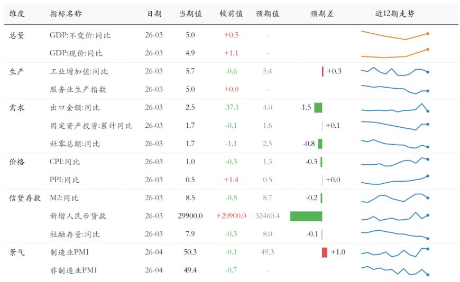The width and height of the screenshot is (460, 282).
Task: Open the 工业增加值 trend sparkline
Action: pyautogui.click(x=395, y=71)
